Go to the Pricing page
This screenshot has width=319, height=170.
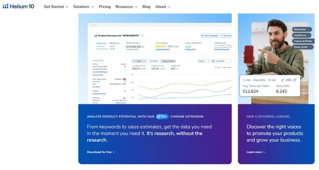click(105, 7)
